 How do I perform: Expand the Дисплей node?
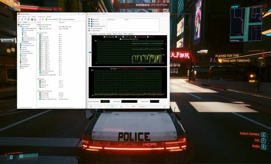[18, 49]
